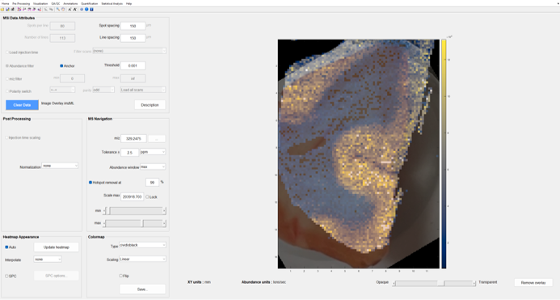This screenshot has width=560, height=300.
Task: Toggle the Abundance filter checkbox
Action: pos(7,65)
